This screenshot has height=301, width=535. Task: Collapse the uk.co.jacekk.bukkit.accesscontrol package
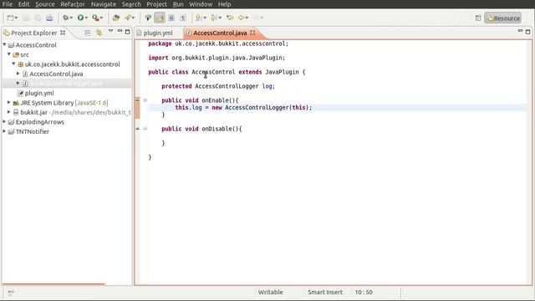[x=13, y=64]
